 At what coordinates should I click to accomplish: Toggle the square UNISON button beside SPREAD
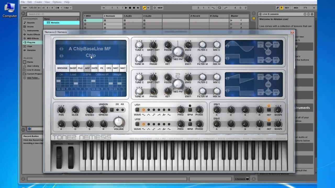[112, 110]
